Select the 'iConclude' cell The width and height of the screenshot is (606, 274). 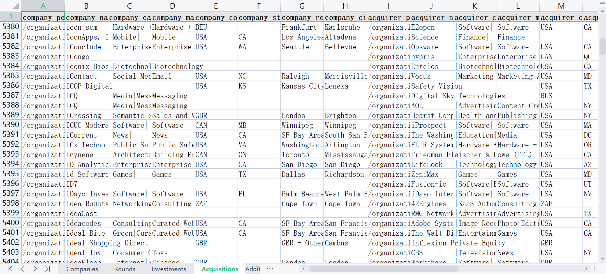[86, 47]
